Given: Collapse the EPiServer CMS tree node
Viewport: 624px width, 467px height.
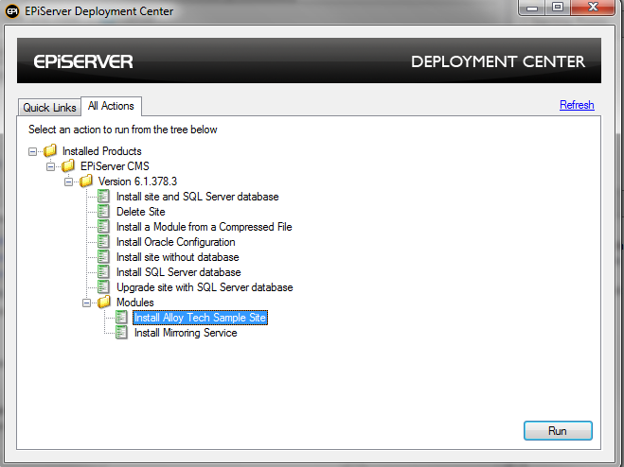Looking at the screenshot, I should (50, 166).
